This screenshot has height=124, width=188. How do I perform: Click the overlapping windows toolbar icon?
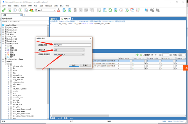(132, 10)
